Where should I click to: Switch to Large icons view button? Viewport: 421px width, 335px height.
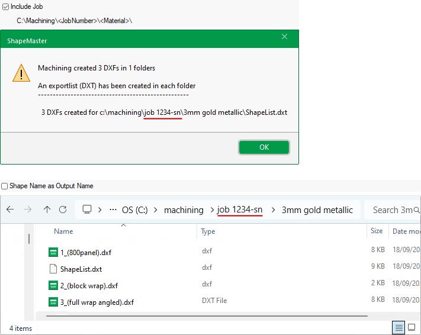pos(412,327)
